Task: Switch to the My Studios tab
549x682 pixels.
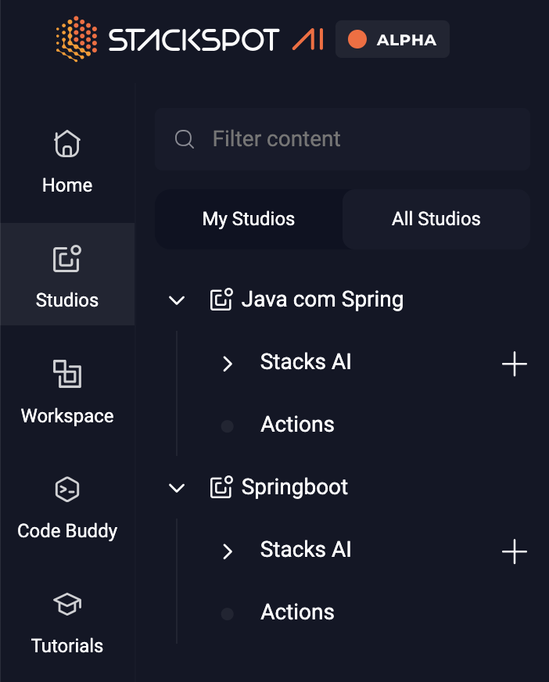Action: 249,219
